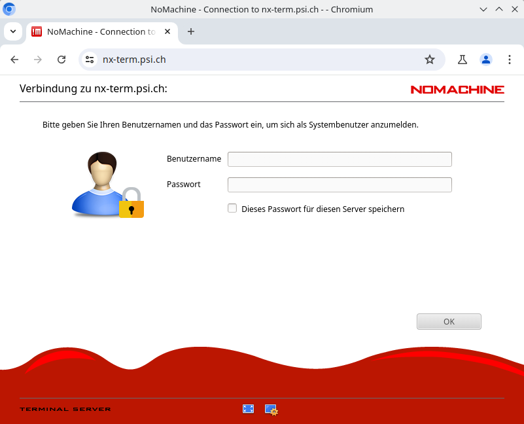Select the back navigation arrow
This screenshot has width=524, height=424.
click(x=14, y=60)
